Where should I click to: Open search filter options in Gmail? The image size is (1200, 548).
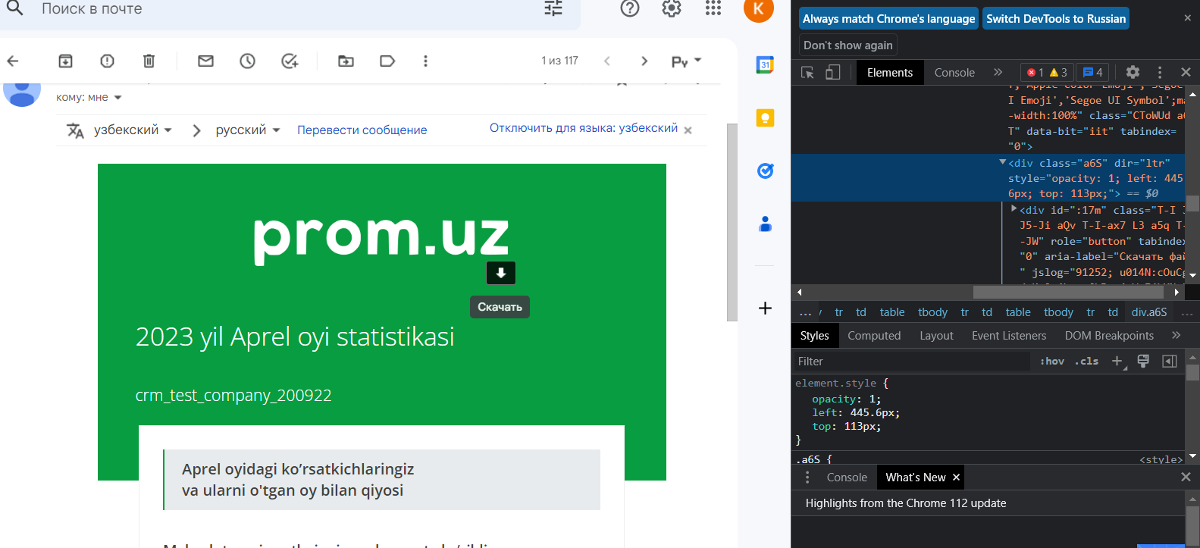point(553,8)
